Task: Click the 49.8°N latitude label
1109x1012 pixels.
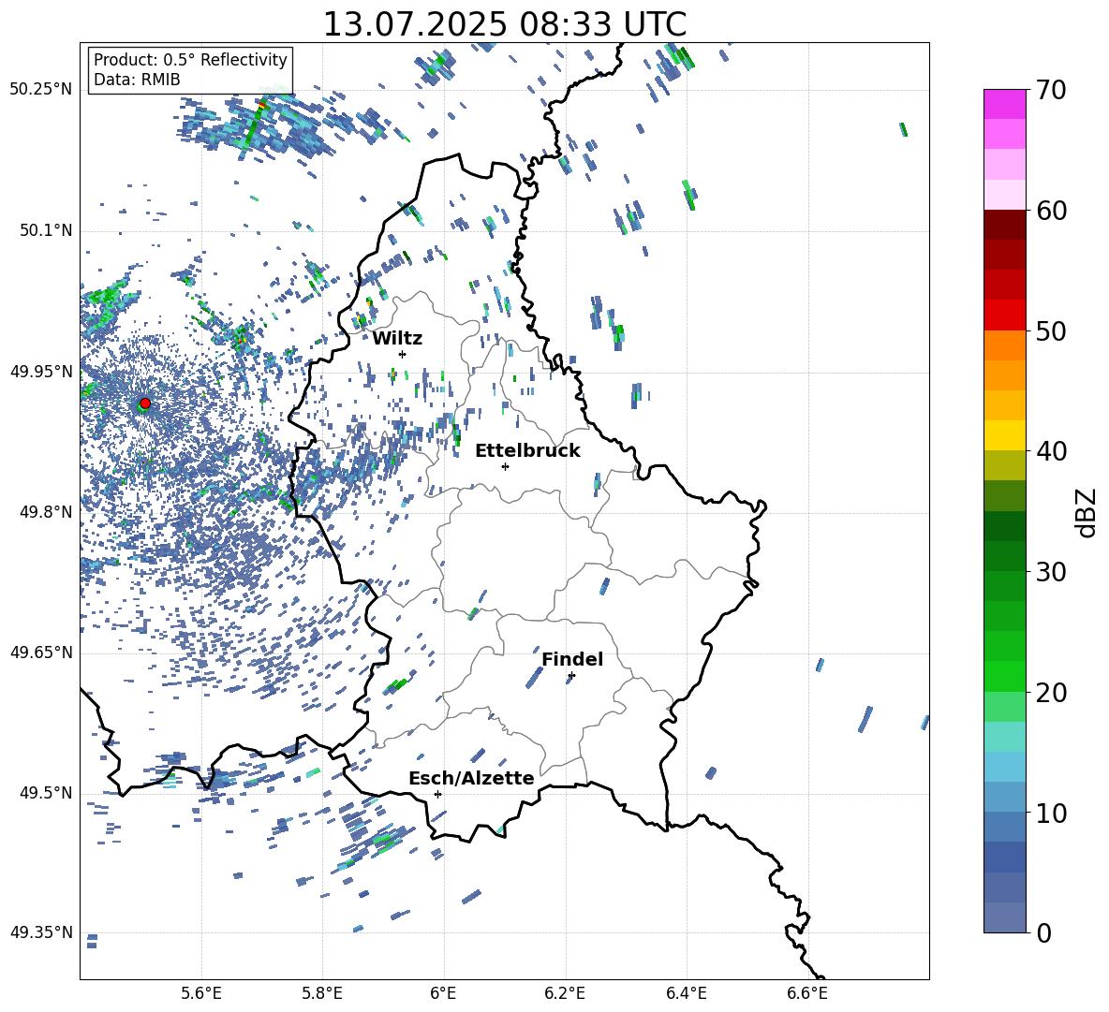Action: 46,511
